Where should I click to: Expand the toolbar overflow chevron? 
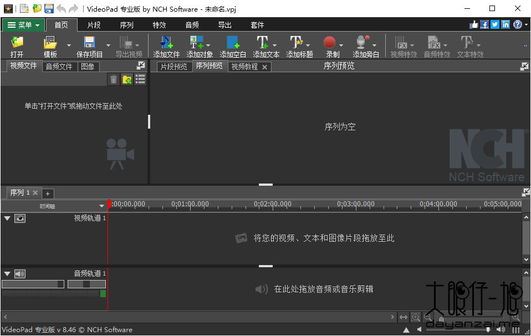pyautogui.click(x=525, y=45)
